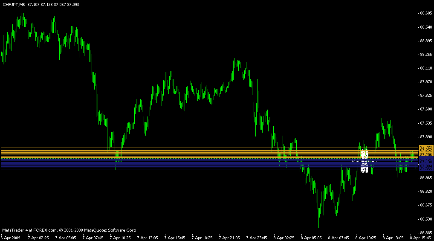
Task: Click the 87.252 orange price level label
Action: [x=426, y=150]
